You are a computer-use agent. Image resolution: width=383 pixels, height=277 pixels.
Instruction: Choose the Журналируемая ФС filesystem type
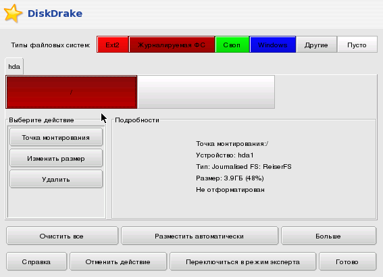pyautogui.click(x=172, y=45)
